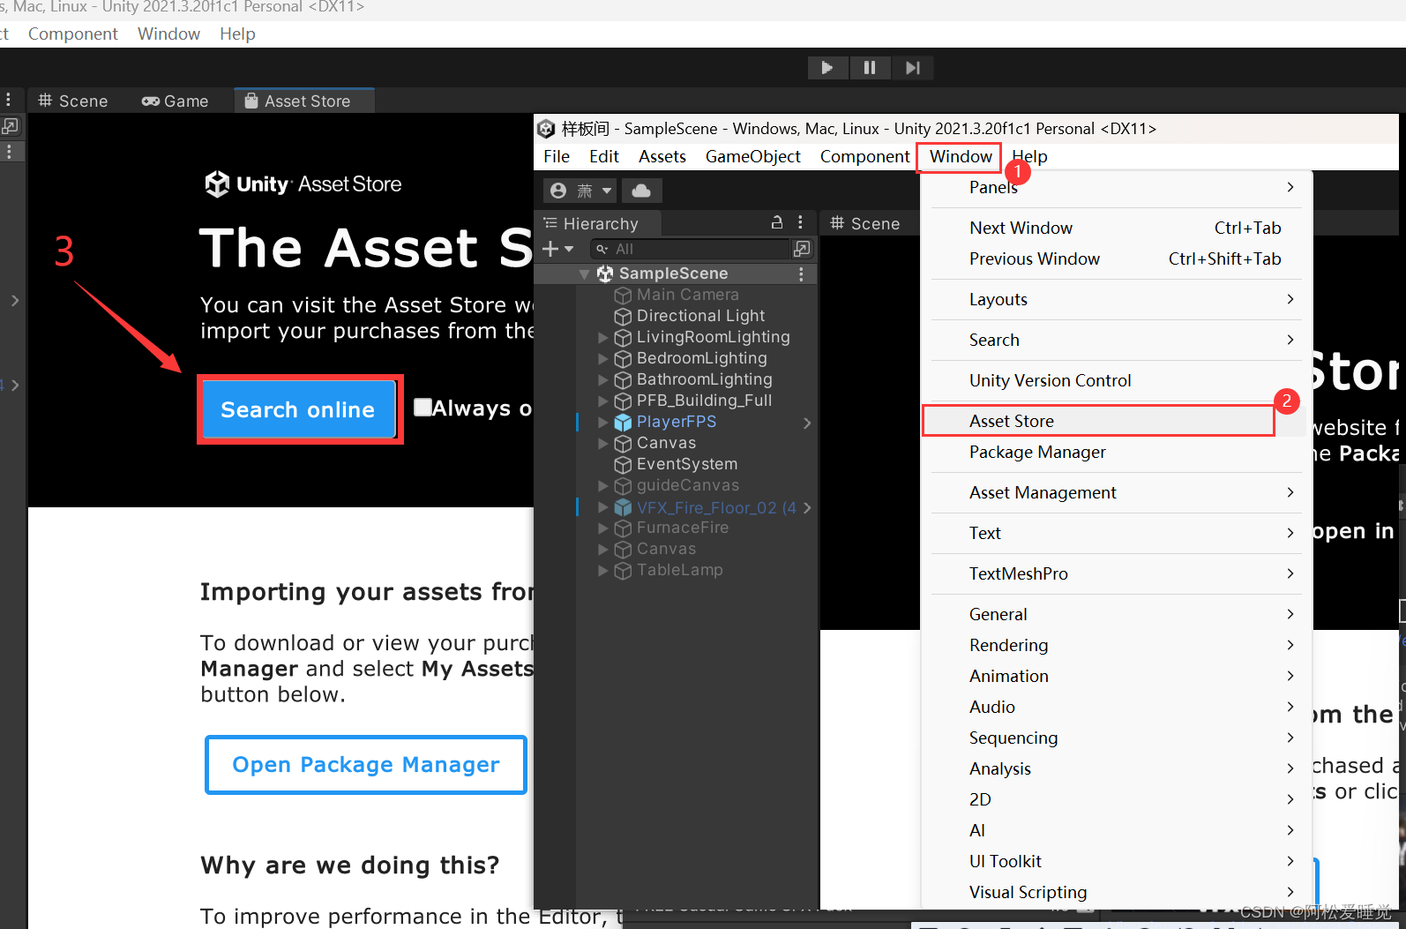This screenshot has height=929, width=1406.
Task: Open the File menu in inner window
Action: [x=557, y=156]
